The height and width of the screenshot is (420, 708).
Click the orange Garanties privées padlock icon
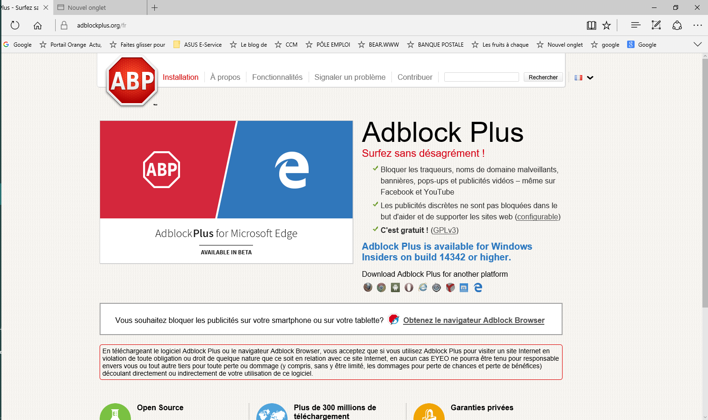429,412
